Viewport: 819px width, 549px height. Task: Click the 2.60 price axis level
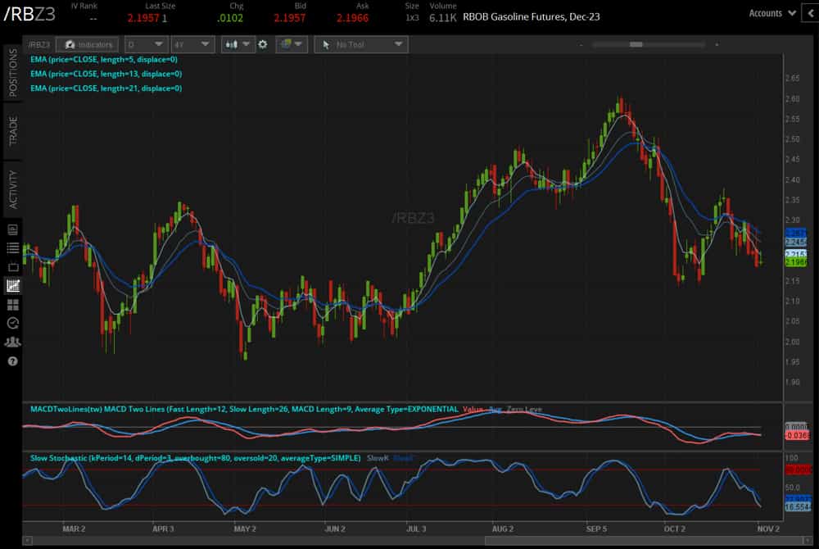click(792, 98)
